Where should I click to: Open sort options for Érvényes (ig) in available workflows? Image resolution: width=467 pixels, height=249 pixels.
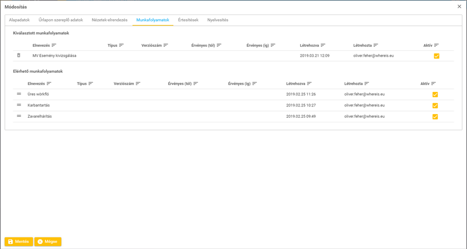tap(255, 84)
